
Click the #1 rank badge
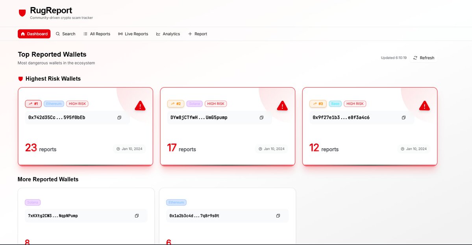(33, 104)
